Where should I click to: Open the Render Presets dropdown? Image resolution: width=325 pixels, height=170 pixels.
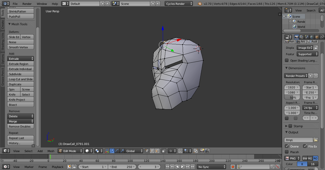[296, 76]
